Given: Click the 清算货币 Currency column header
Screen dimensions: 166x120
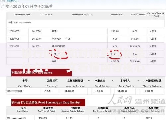Looking at the screenshot, I should 52,83.
